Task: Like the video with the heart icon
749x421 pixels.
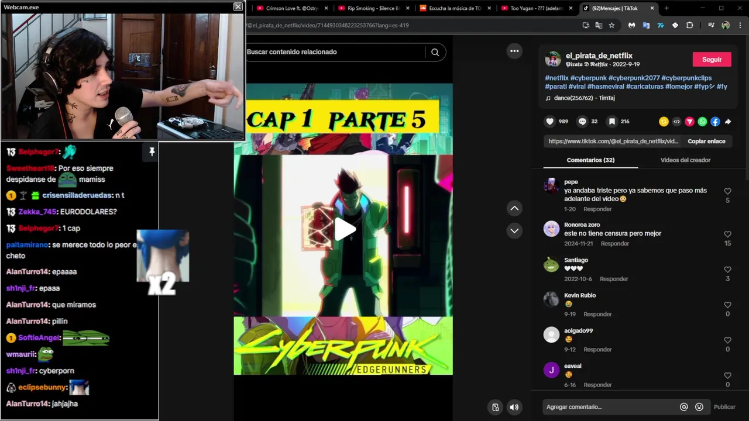Action: 549,122
